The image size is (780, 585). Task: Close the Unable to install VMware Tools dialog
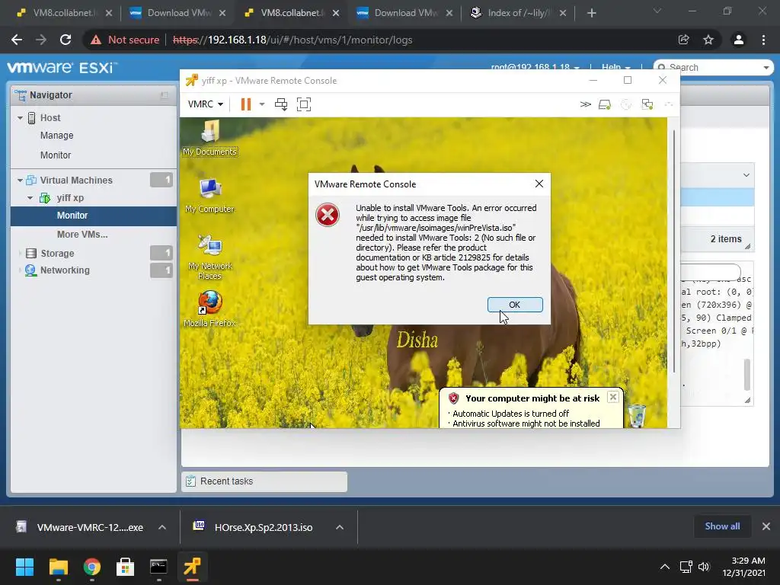point(539,184)
